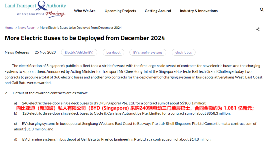Click the News Releases category label
Viewport: 268px width, 145px height.
[x=17, y=52]
